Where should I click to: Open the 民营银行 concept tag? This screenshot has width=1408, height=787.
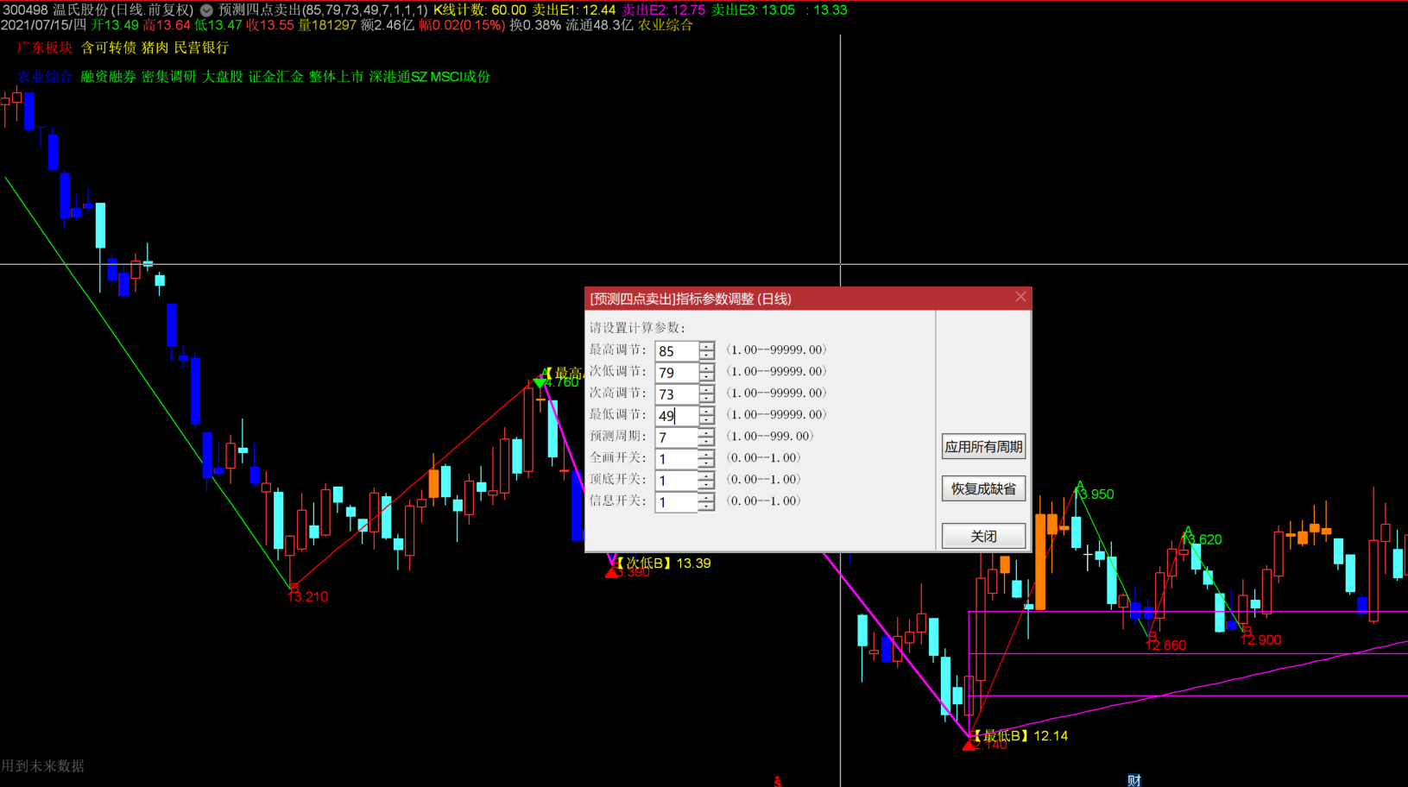tap(202, 47)
